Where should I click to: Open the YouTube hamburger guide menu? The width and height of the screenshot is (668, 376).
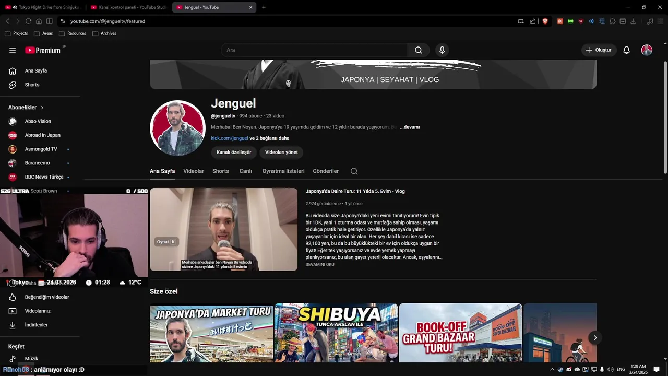pyautogui.click(x=13, y=50)
